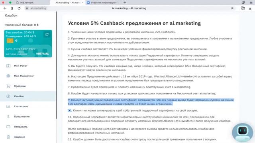Viewport: 255px width, 143px height.
Task: Click the dollar icon for Пополнение
Action: [x=8, y=116]
